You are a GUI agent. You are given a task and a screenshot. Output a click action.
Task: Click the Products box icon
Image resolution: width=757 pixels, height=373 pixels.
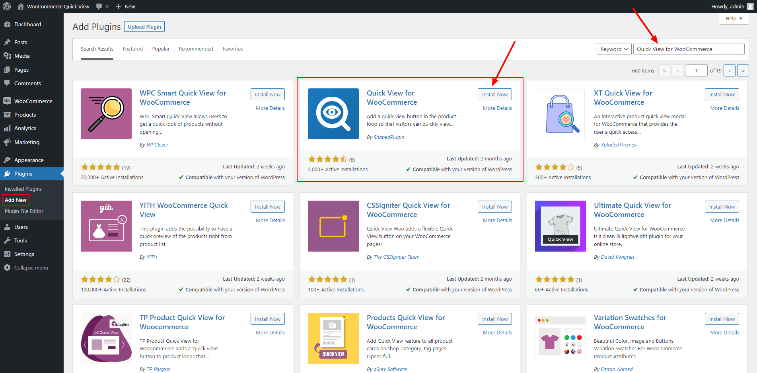(x=7, y=115)
